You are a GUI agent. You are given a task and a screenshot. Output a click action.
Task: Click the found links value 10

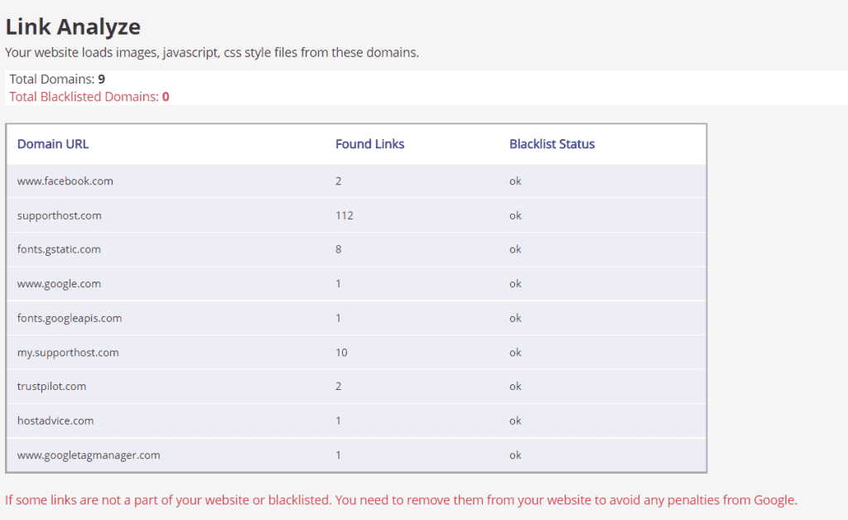pos(341,353)
